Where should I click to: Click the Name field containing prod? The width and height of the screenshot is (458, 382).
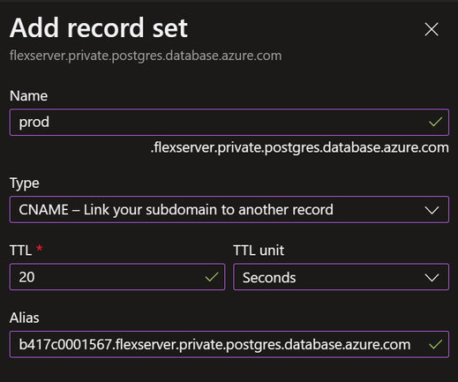coord(229,123)
